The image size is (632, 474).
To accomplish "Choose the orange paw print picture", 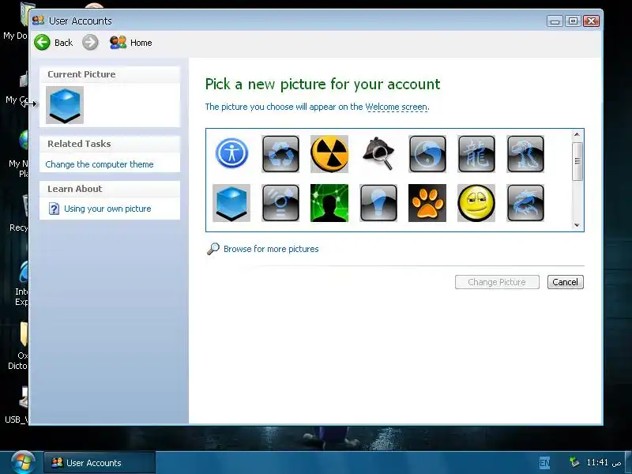I will (427, 203).
